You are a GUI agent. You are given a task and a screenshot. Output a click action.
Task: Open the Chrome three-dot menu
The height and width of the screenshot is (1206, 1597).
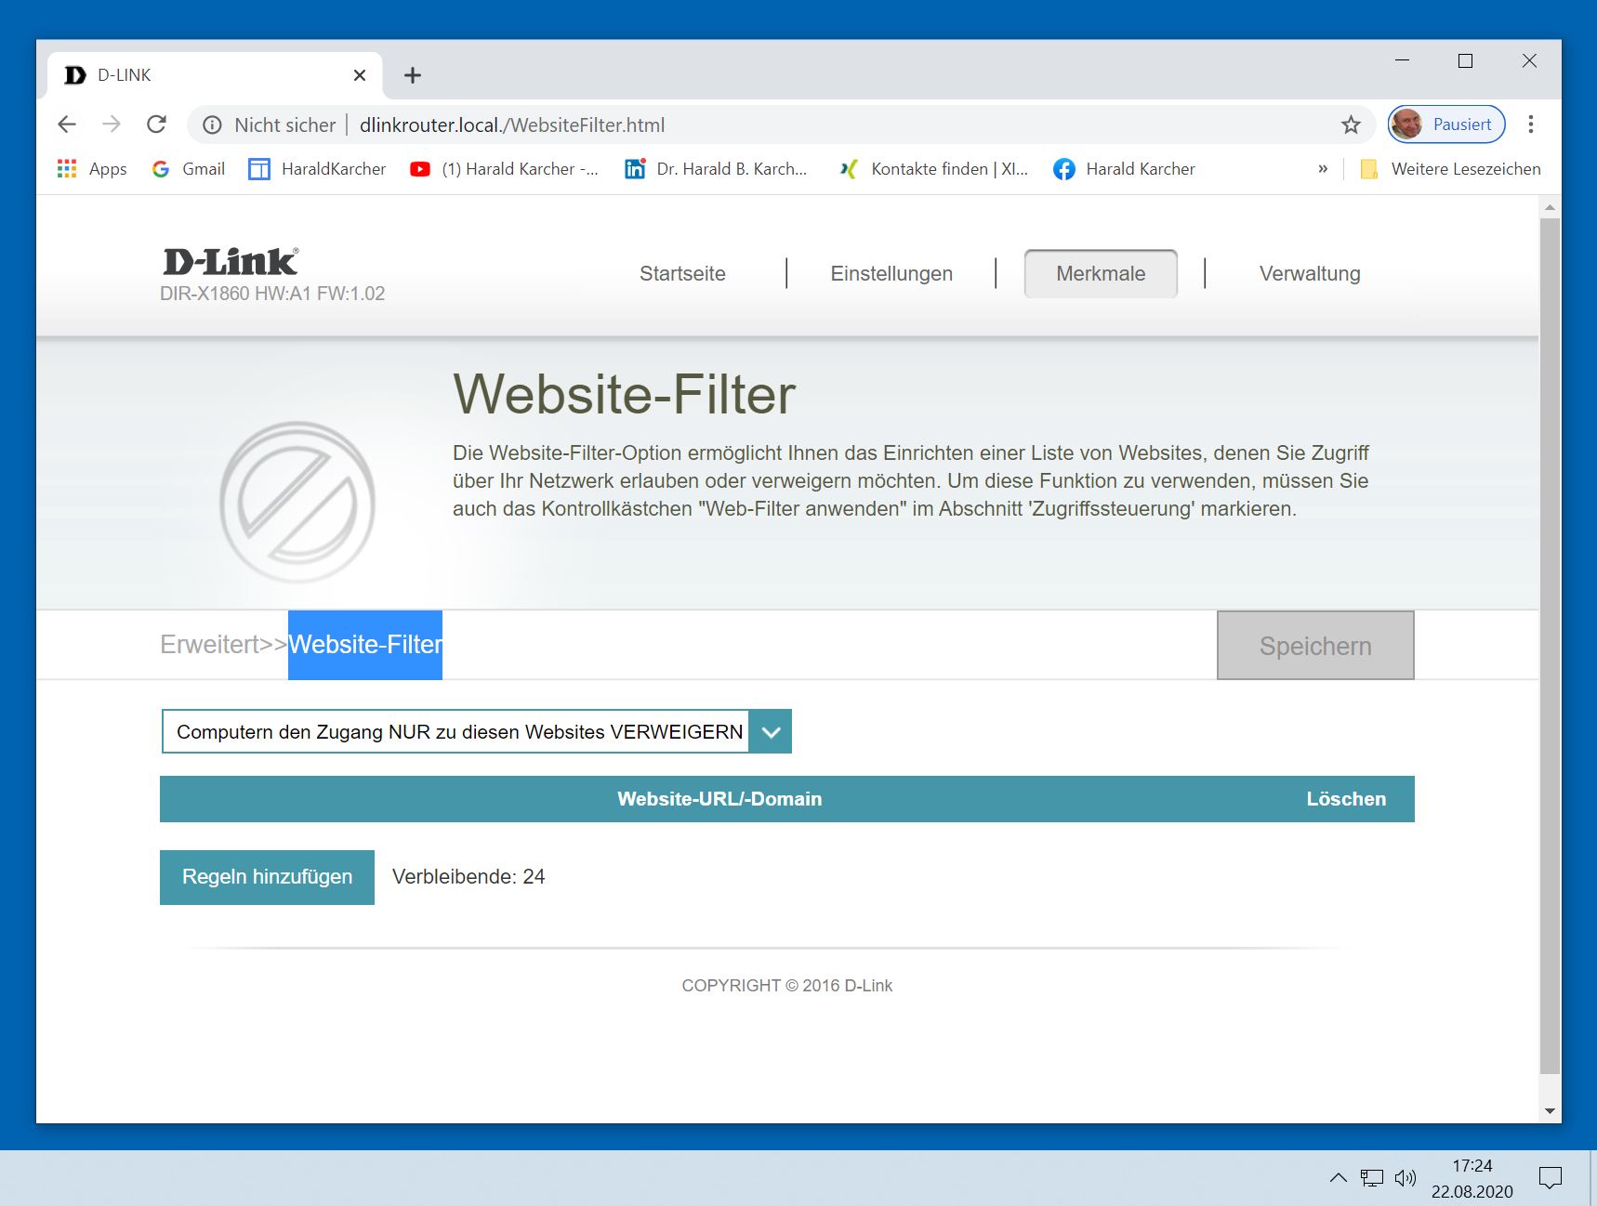pos(1531,125)
